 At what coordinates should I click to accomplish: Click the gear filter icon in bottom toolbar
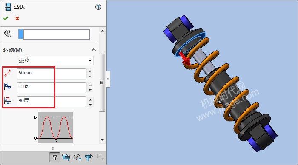(77, 157)
